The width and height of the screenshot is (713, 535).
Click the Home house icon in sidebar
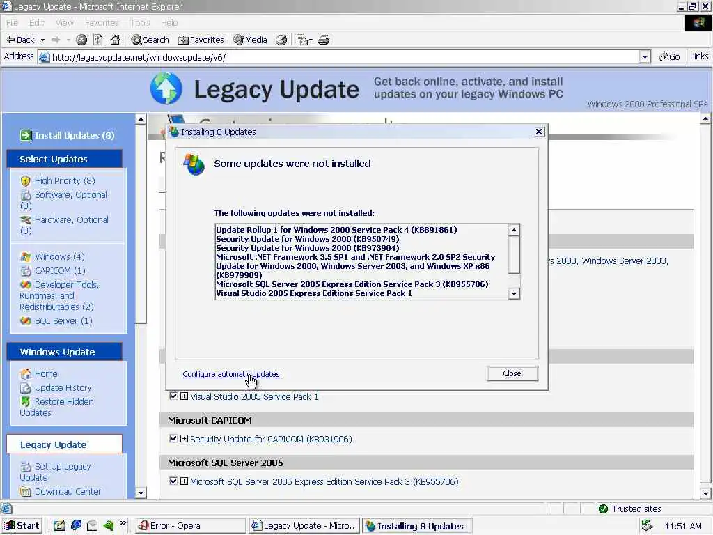(x=26, y=374)
